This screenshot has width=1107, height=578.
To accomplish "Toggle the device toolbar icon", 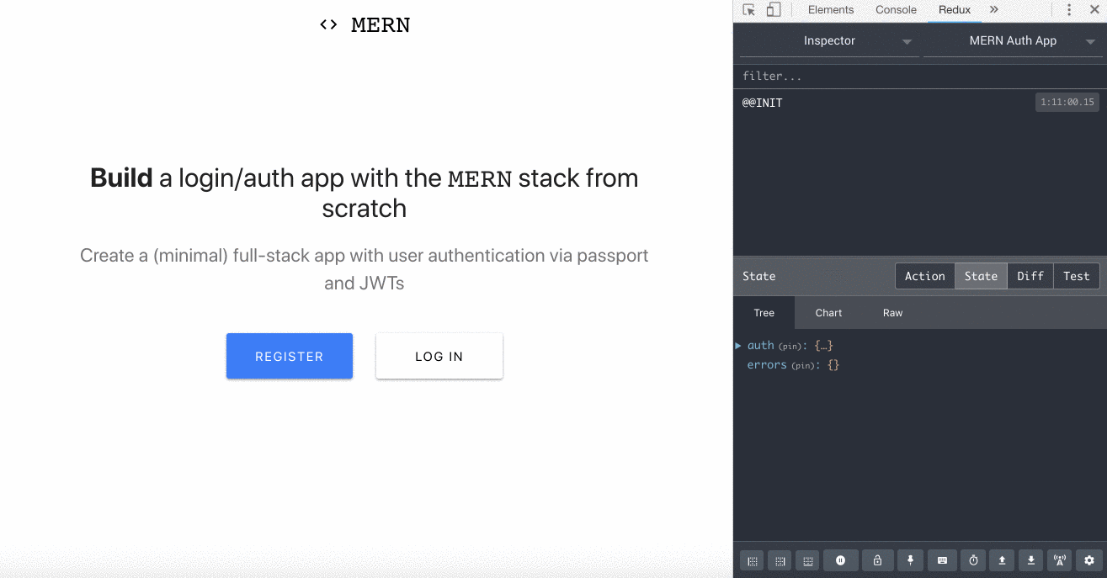I will coord(774,10).
